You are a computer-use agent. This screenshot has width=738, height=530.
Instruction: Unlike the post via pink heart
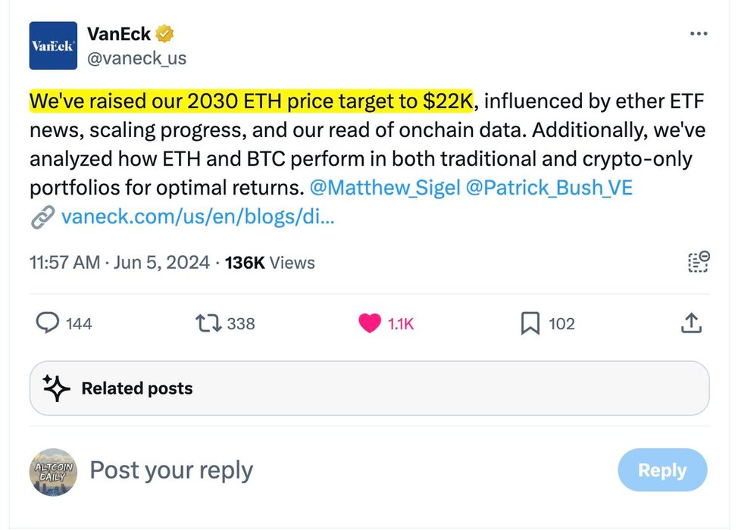tap(369, 323)
